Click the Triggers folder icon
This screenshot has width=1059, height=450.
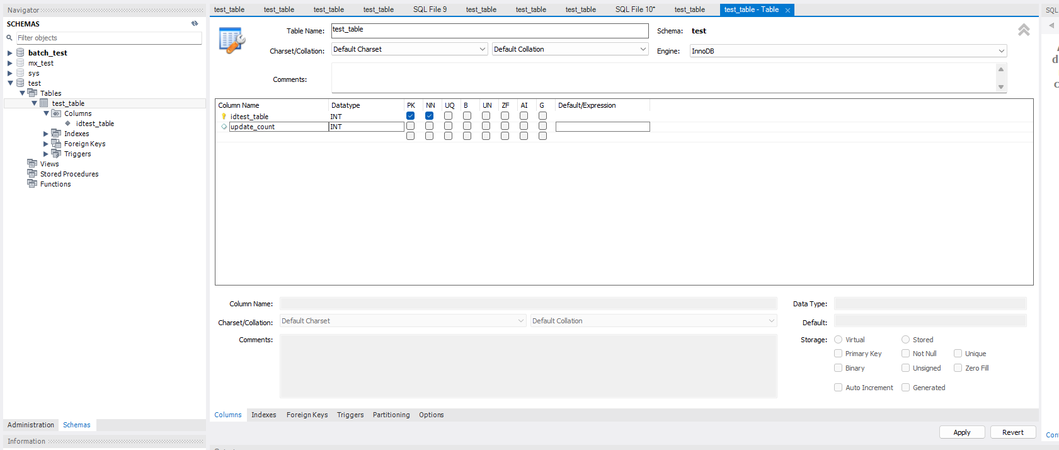click(56, 154)
